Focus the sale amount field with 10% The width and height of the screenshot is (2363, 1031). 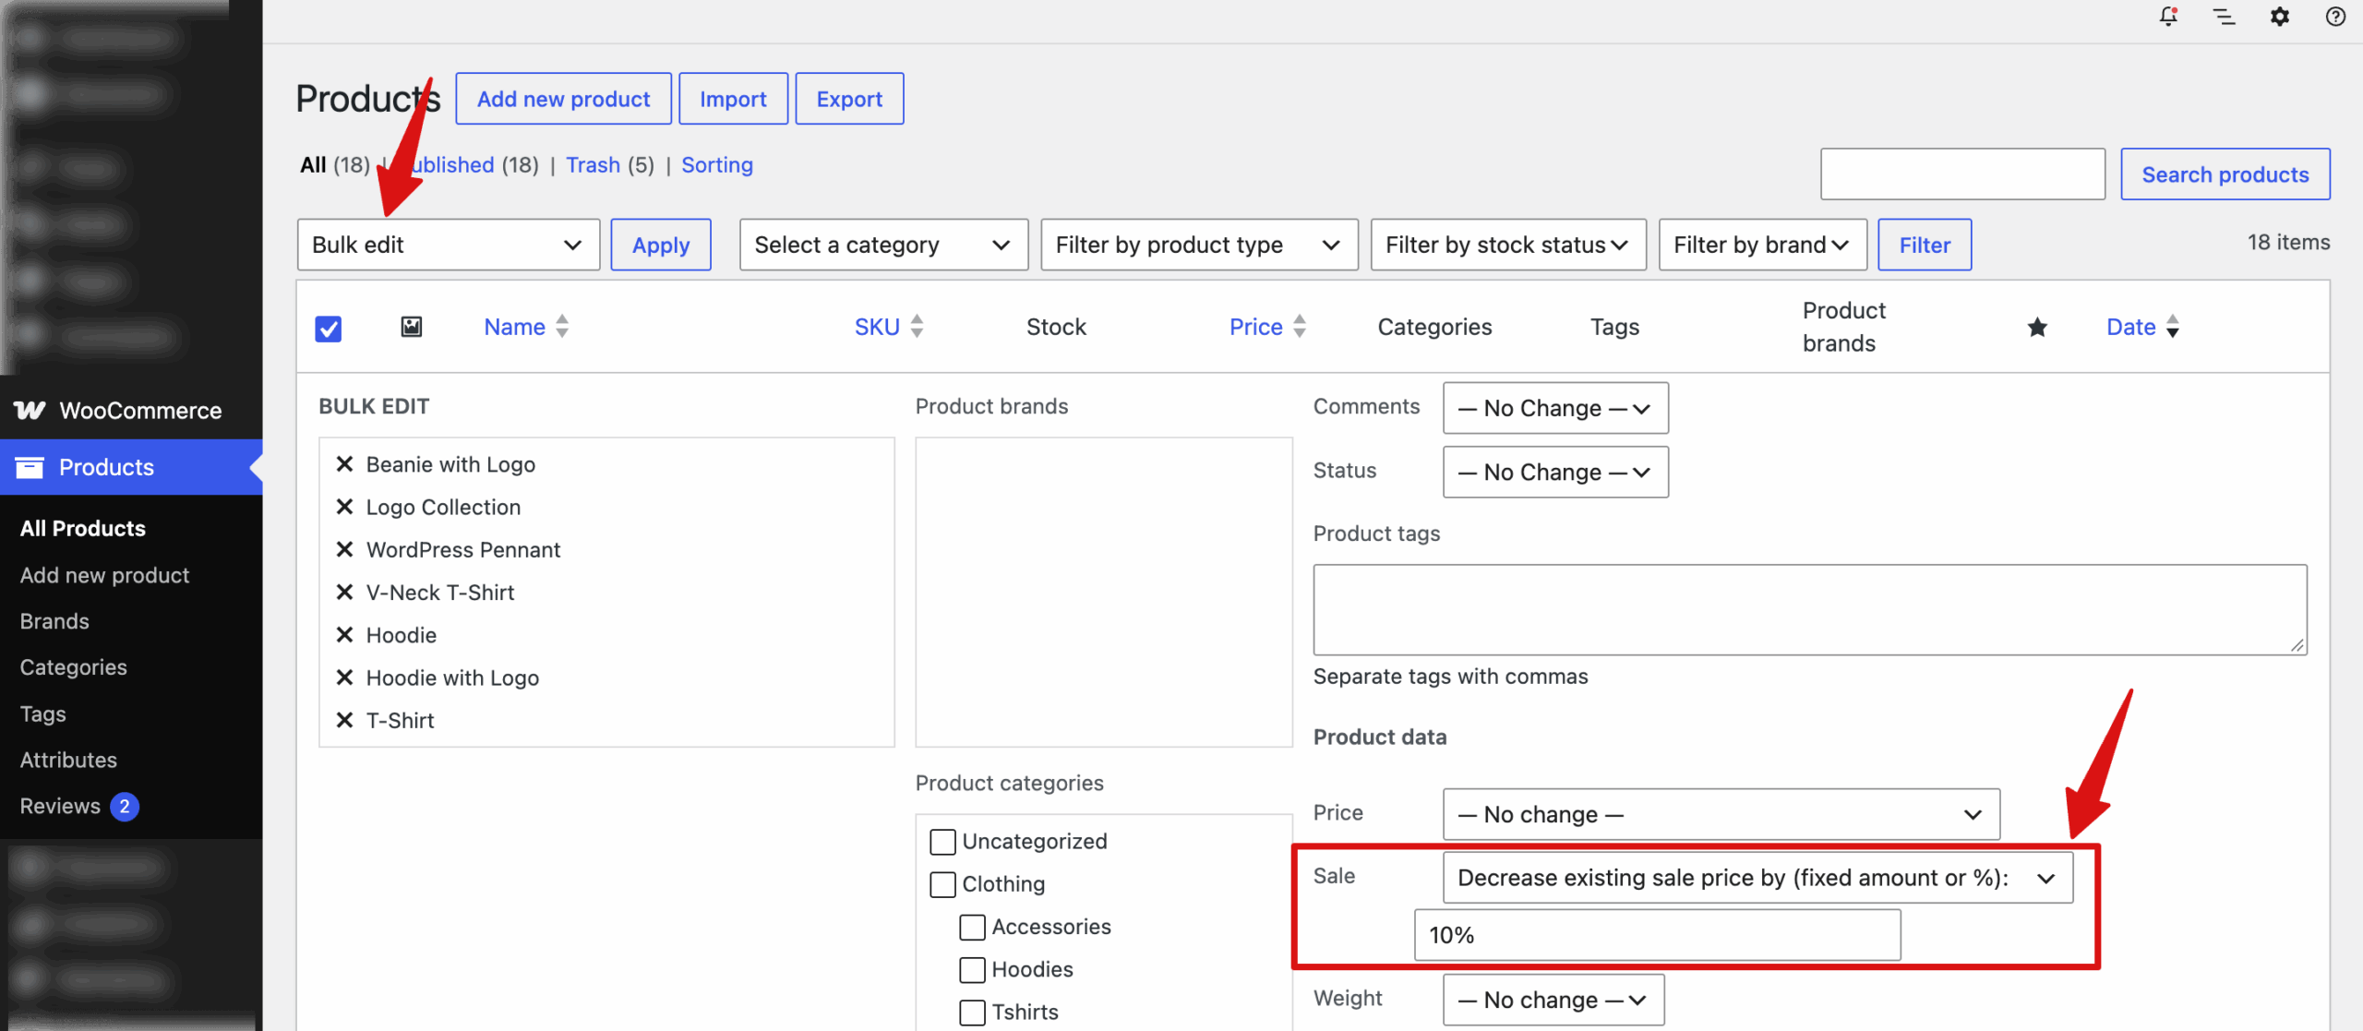click(x=1658, y=935)
